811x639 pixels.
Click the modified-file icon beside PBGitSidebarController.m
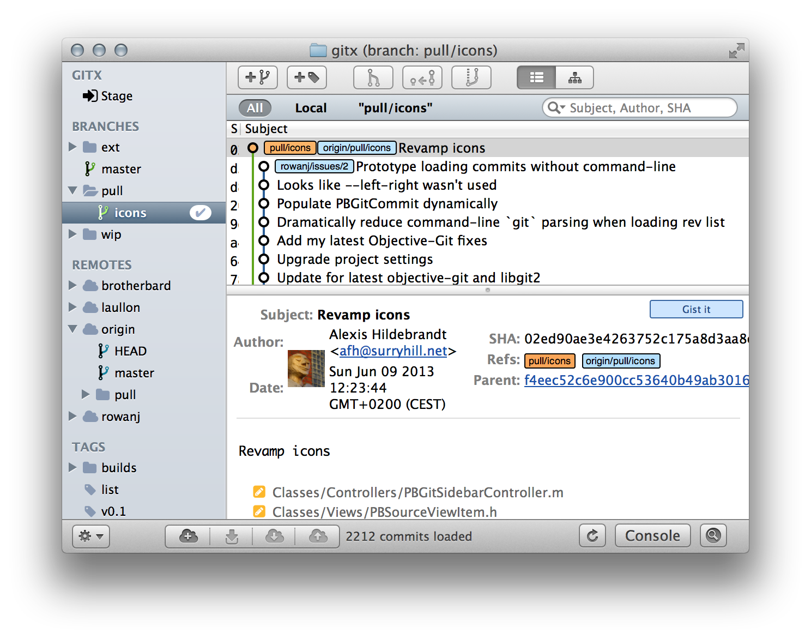pos(259,492)
